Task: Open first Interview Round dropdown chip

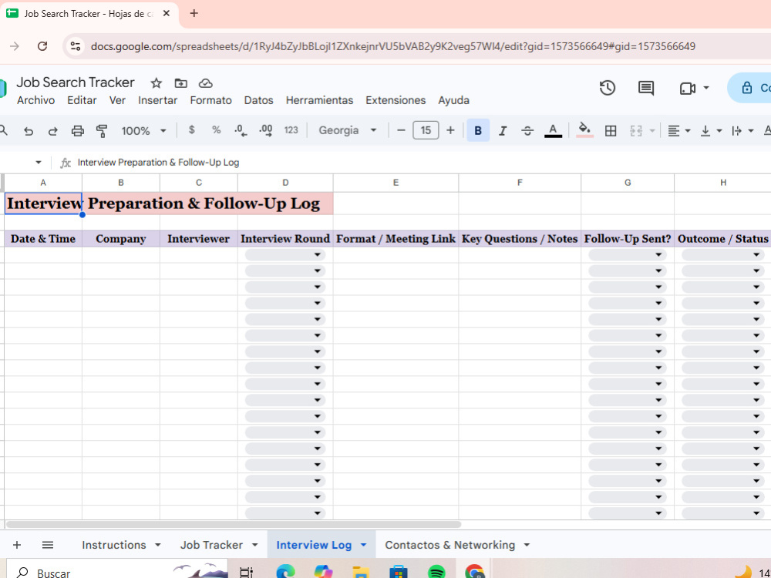Action: tap(285, 254)
